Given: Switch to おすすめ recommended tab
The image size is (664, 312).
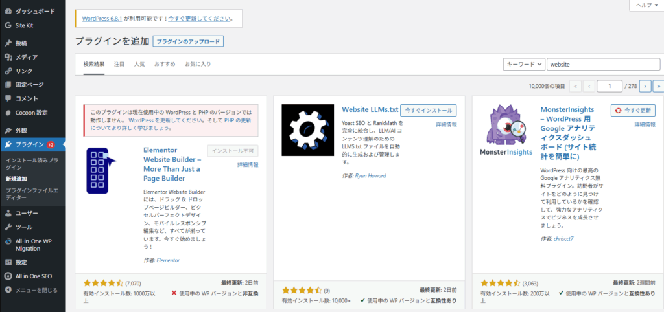Looking at the screenshot, I should point(165,64).
